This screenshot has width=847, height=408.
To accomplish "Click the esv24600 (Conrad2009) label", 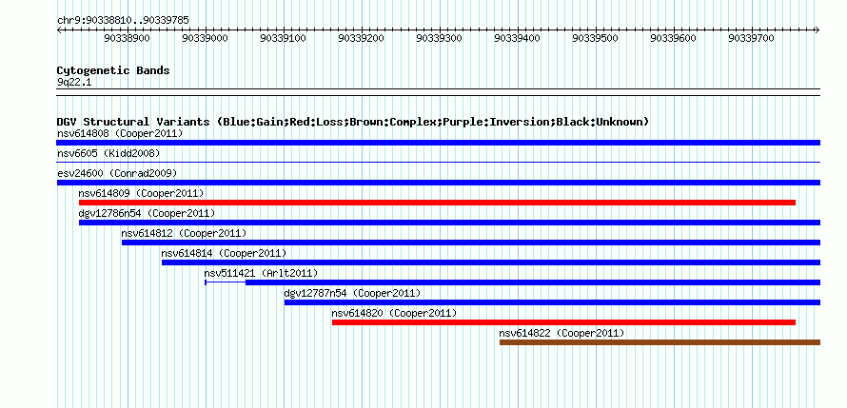I will (x=117, y=173).
